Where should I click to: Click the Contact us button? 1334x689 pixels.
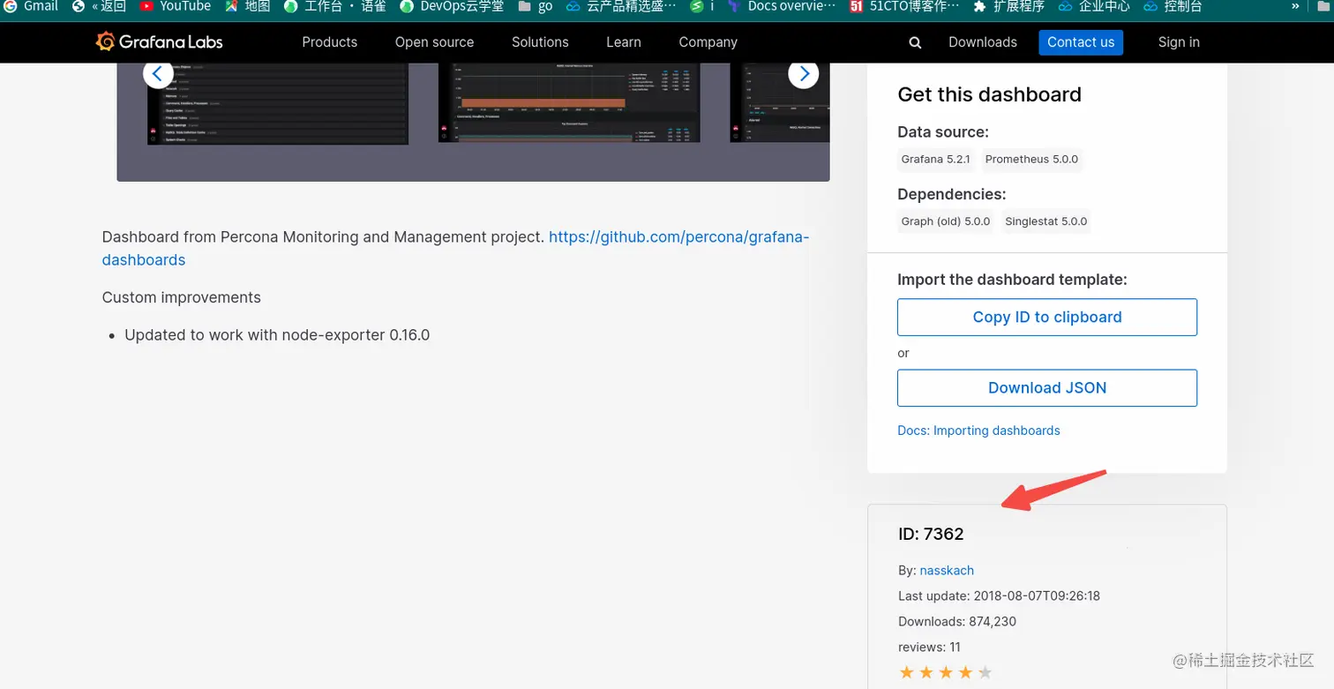tap(1081, 42)
